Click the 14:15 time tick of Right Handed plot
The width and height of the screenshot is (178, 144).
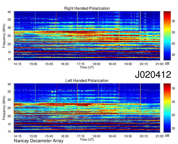coord(18,64)
